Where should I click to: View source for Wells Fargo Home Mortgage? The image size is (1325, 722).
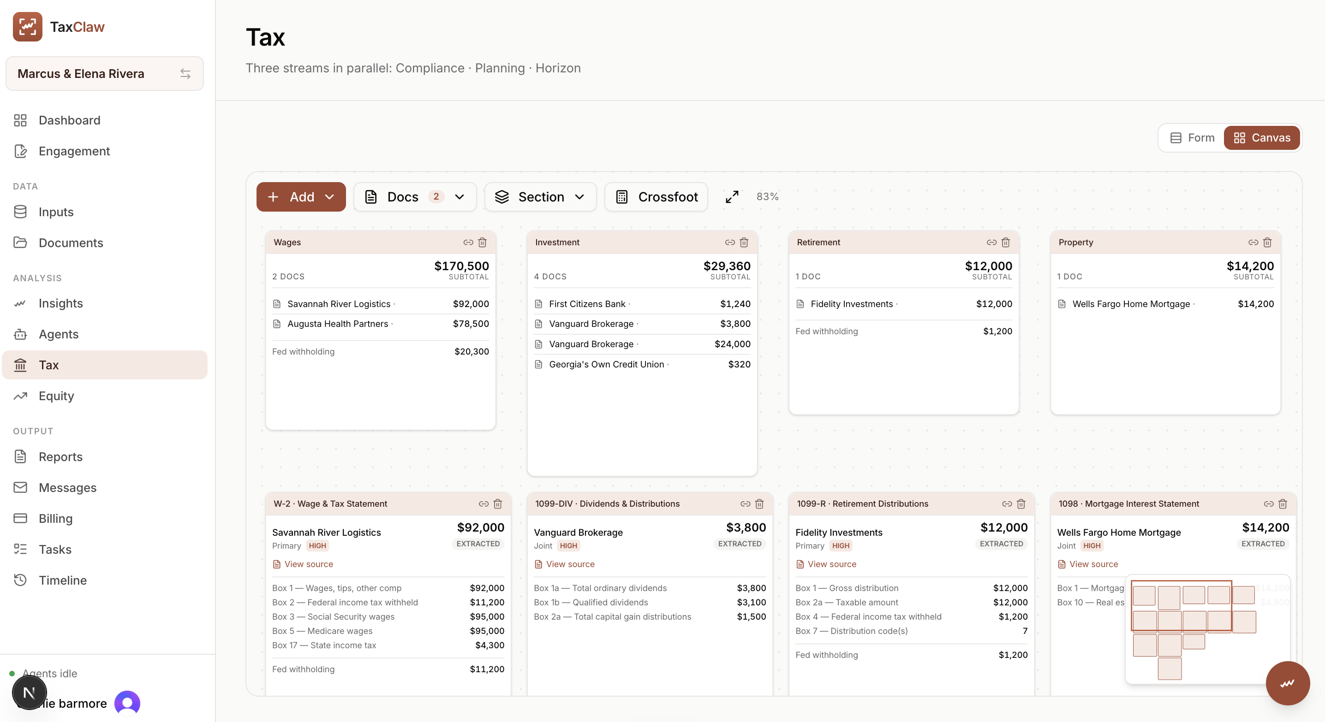[1088, 564]
